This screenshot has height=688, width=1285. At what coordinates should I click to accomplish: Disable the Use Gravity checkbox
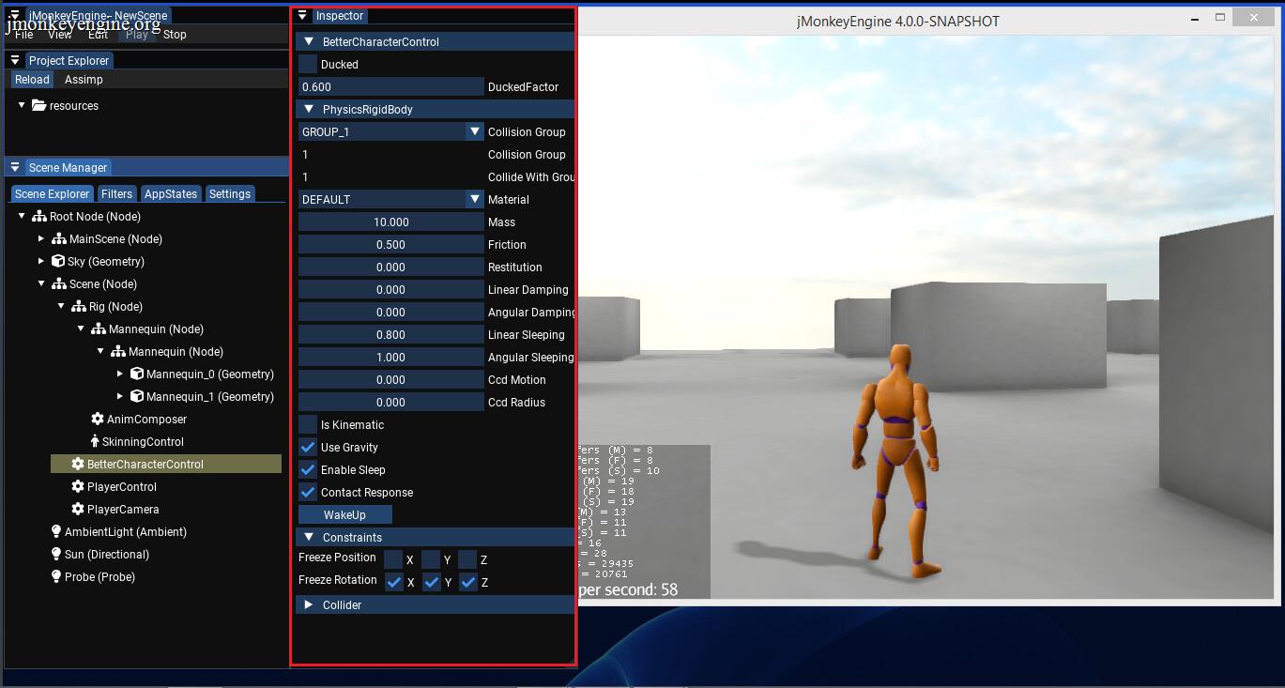[308, 447]
